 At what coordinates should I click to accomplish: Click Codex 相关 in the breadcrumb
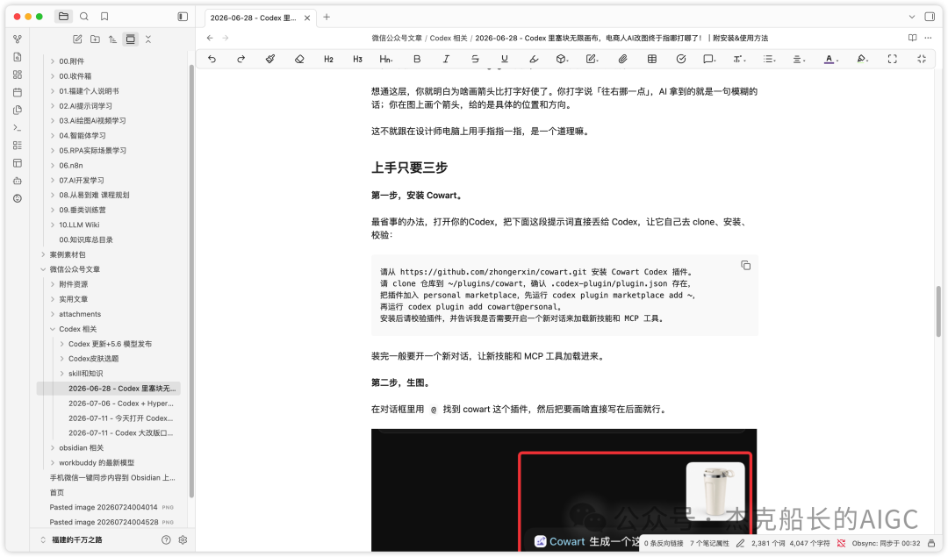tap(449, 38)
